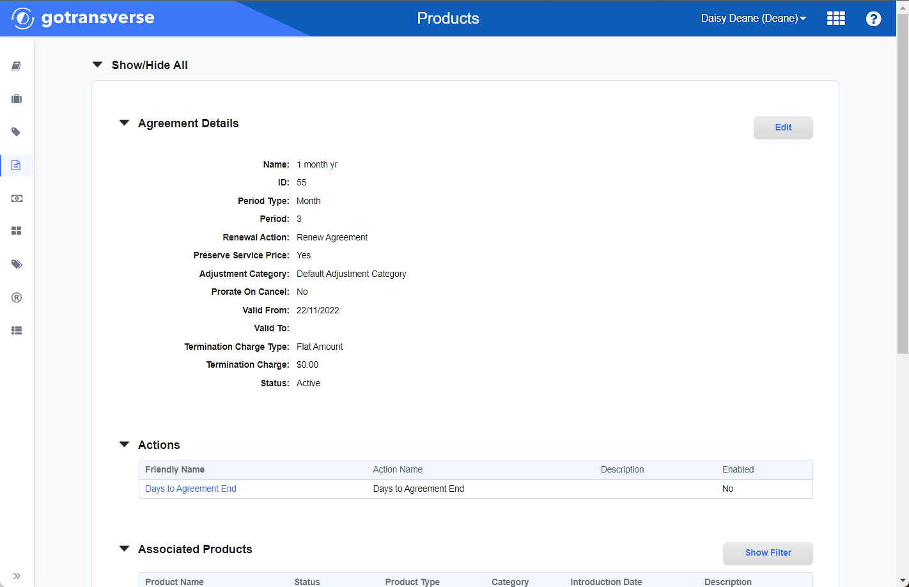Select the ID value 55
Screen dimensions: 909x587
pos(302,182)
